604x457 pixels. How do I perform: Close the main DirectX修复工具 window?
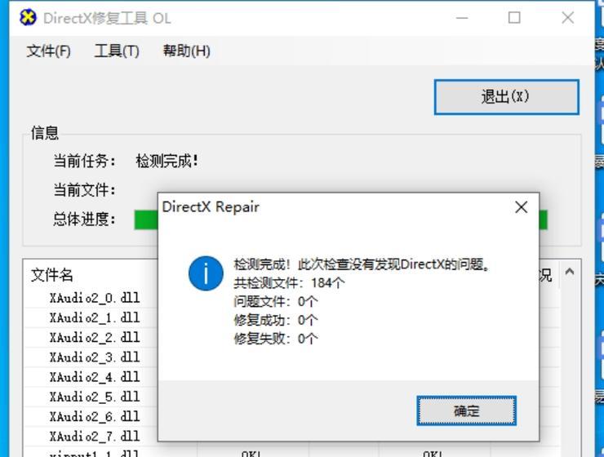coord(568,18)
